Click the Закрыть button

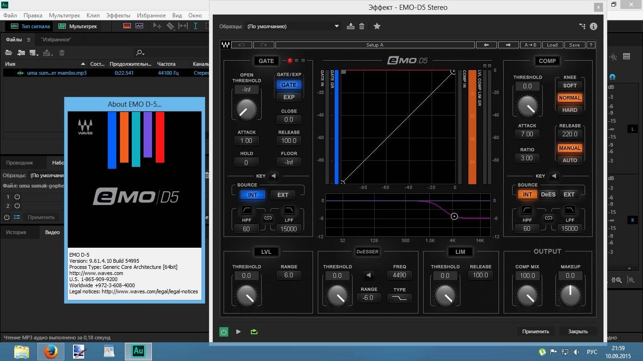tap(578, 331)
